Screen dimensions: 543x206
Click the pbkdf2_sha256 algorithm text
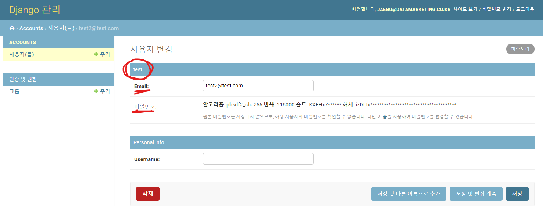[x=244, y=105]
